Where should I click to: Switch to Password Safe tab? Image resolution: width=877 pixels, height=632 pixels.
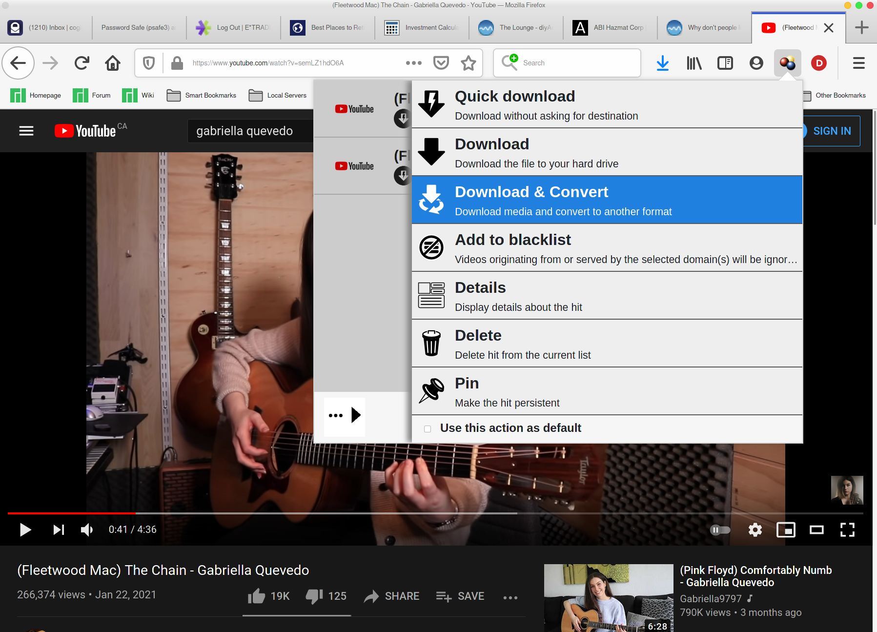[139, 27]
